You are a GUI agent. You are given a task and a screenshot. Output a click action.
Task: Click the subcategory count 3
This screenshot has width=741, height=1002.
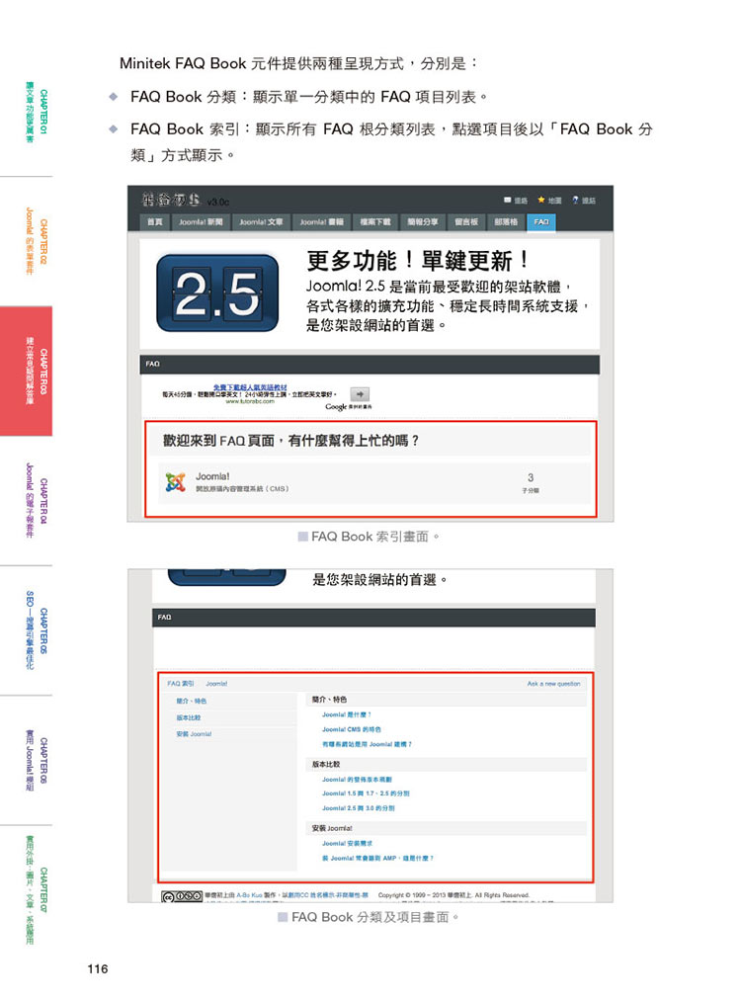coord(531,477)
